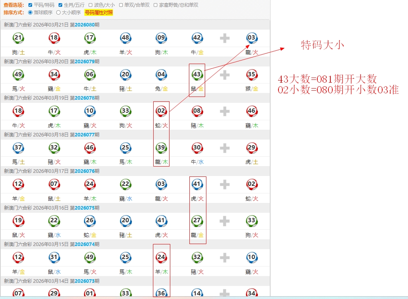The height and width of the screenshot is (299, 408).
Task: Click ball 43 in period 2026079
Action: [197, 74]
